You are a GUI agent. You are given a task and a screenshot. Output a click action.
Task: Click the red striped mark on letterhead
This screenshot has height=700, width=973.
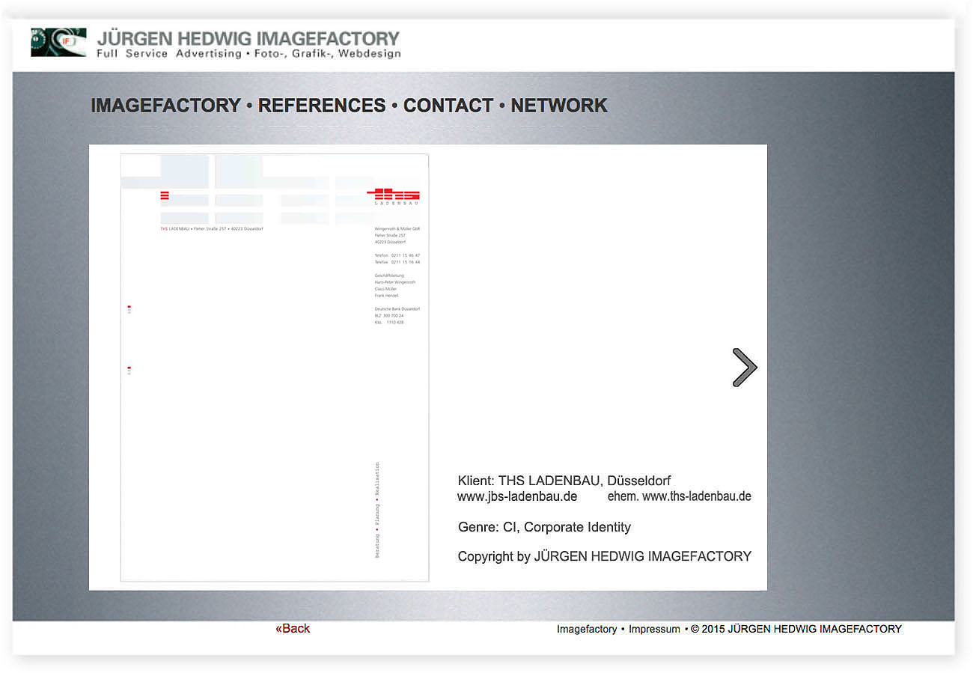(x=165, y=196)
